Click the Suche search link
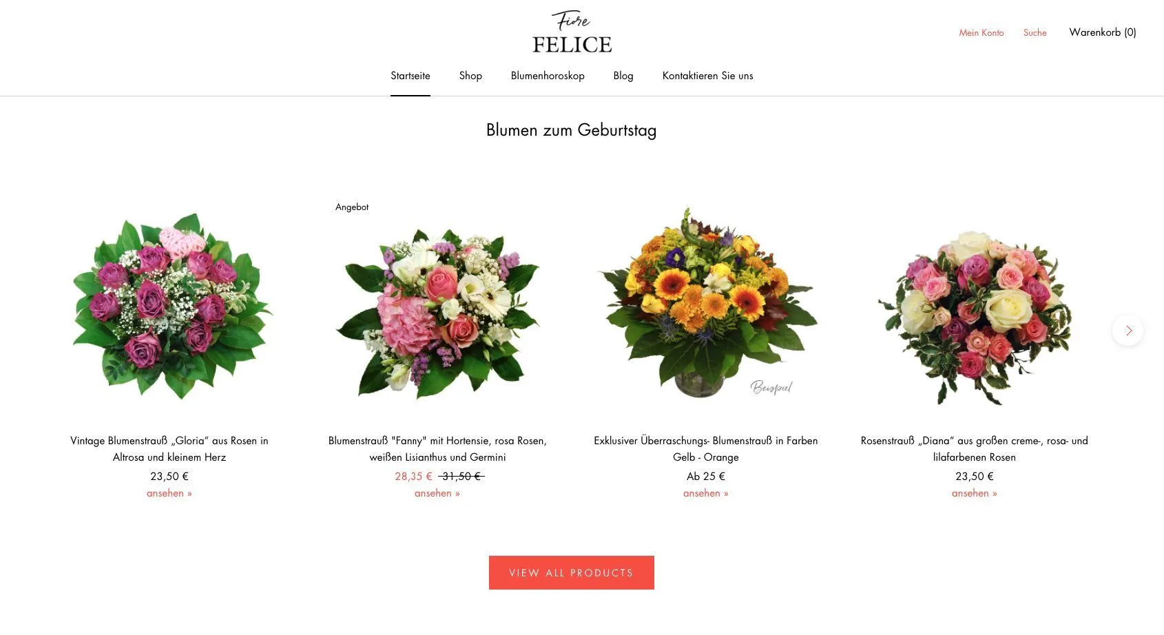This screenshot has width=1164, height=635. coord(1035,32)
